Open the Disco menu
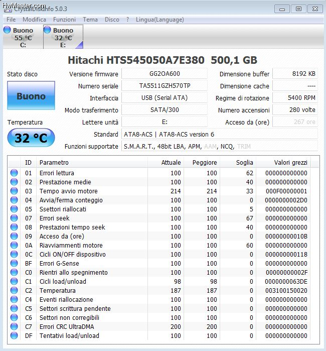 [112, 20]
